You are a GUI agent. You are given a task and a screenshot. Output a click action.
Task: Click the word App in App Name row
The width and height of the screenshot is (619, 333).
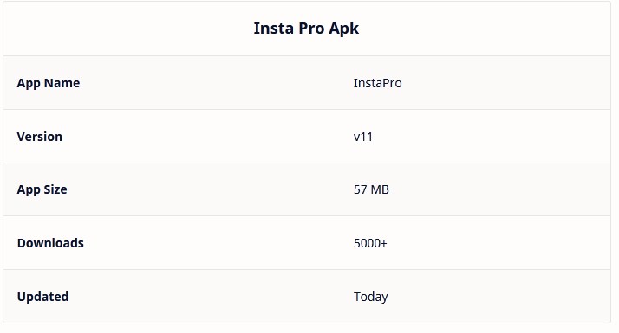point(29,84)
